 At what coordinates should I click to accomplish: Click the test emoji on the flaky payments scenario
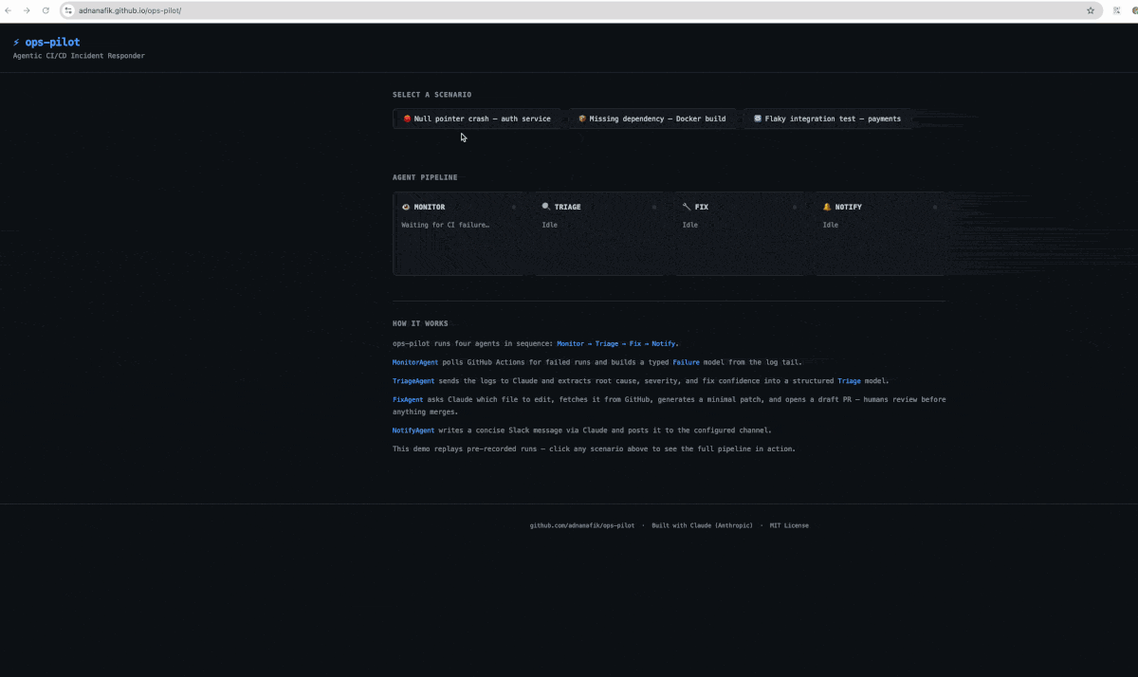point(757,119)
